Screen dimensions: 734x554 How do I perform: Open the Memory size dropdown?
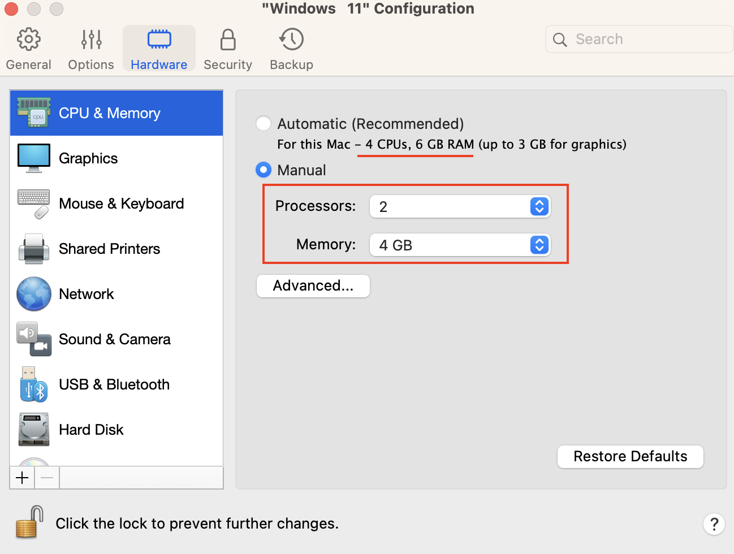460,245
